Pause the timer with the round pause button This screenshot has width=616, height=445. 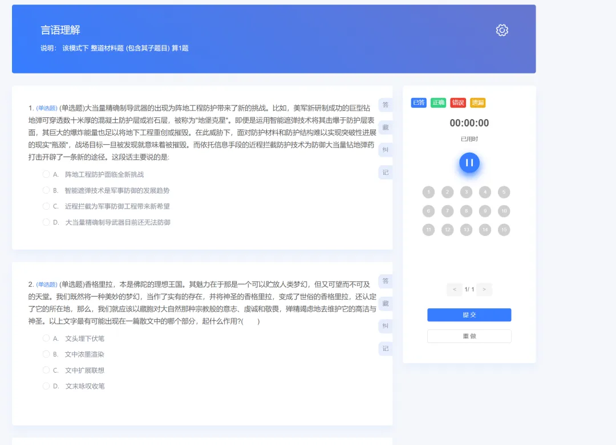point(469,162)
